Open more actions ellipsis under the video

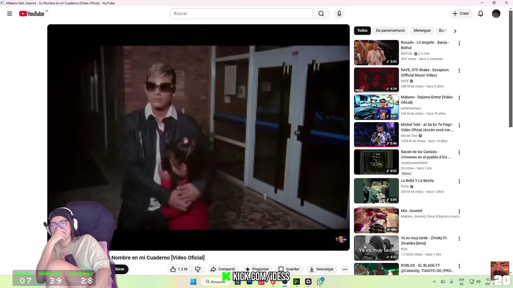click(345, 269)
